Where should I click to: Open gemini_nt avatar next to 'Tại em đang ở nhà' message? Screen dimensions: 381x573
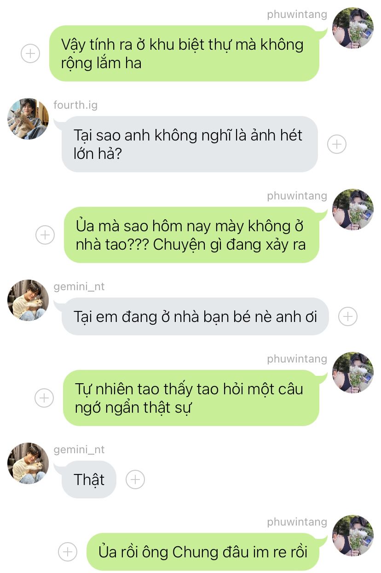click(x=28, y=300)
